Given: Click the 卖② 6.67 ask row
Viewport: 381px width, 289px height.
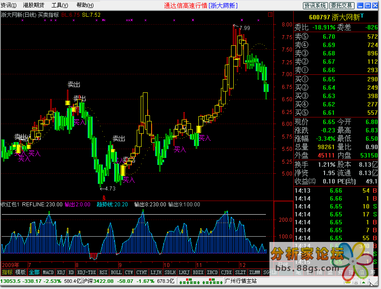Looking at the screenshot, I should pos(336,62).
